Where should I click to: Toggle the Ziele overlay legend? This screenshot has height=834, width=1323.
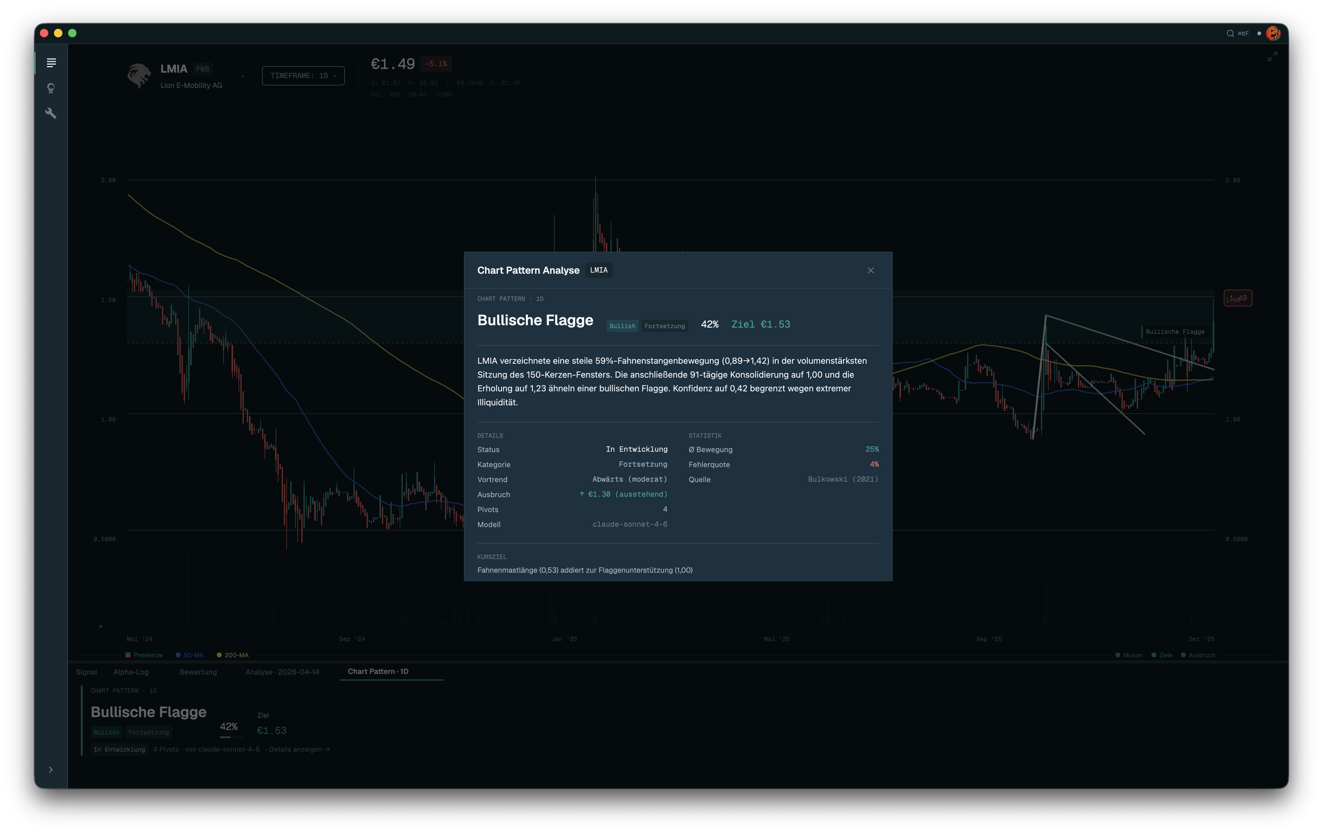click(x=1162, y=655)
